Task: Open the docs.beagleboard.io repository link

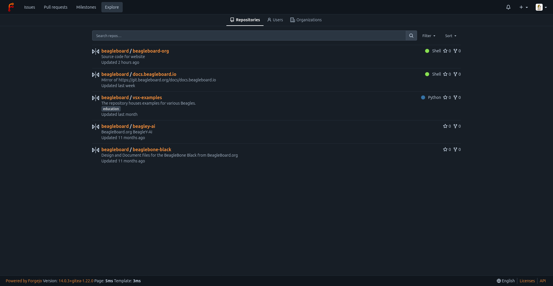Action: click(154, 74)
